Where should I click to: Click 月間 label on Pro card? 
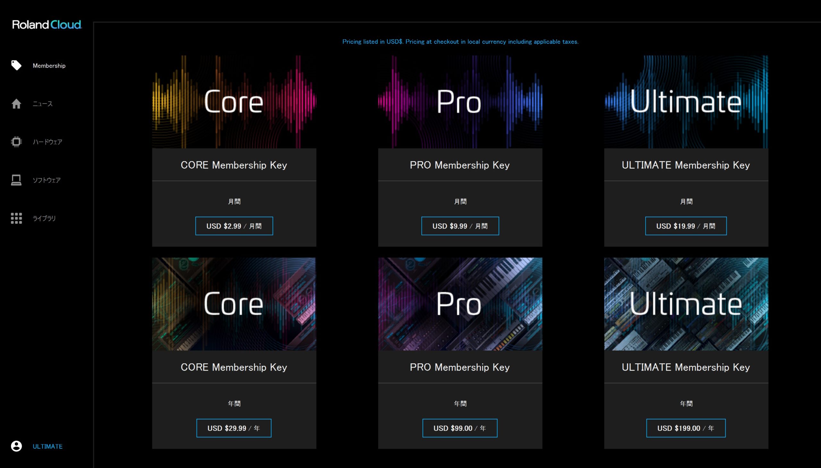[x=460, y=201]
